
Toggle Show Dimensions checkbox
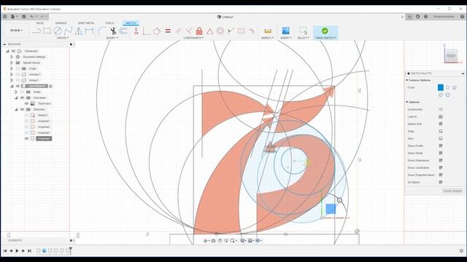click(x=441, y=160)
